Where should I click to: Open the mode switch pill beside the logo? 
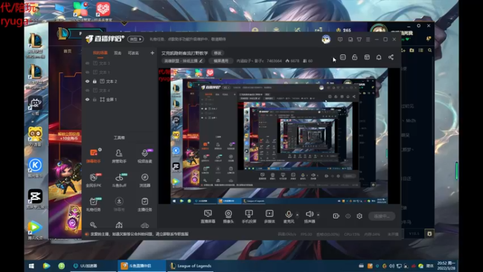pos(135,39)
